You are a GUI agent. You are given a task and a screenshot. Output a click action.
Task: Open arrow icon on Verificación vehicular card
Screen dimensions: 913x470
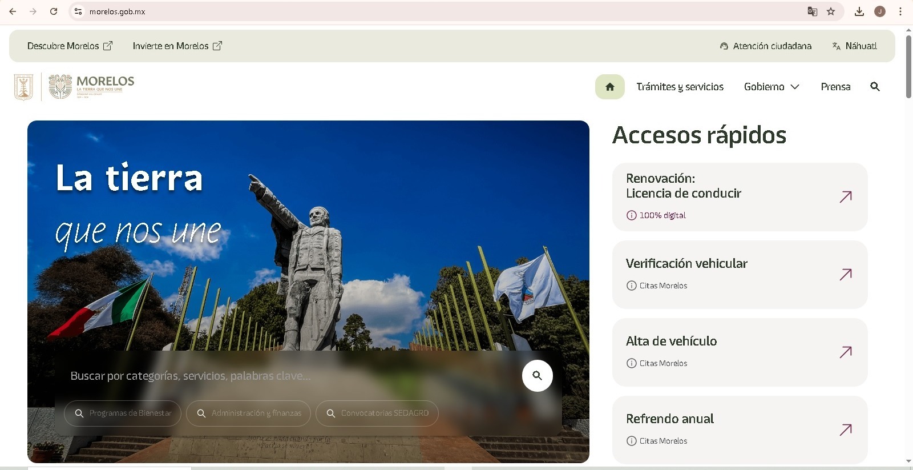click(846, 275)
